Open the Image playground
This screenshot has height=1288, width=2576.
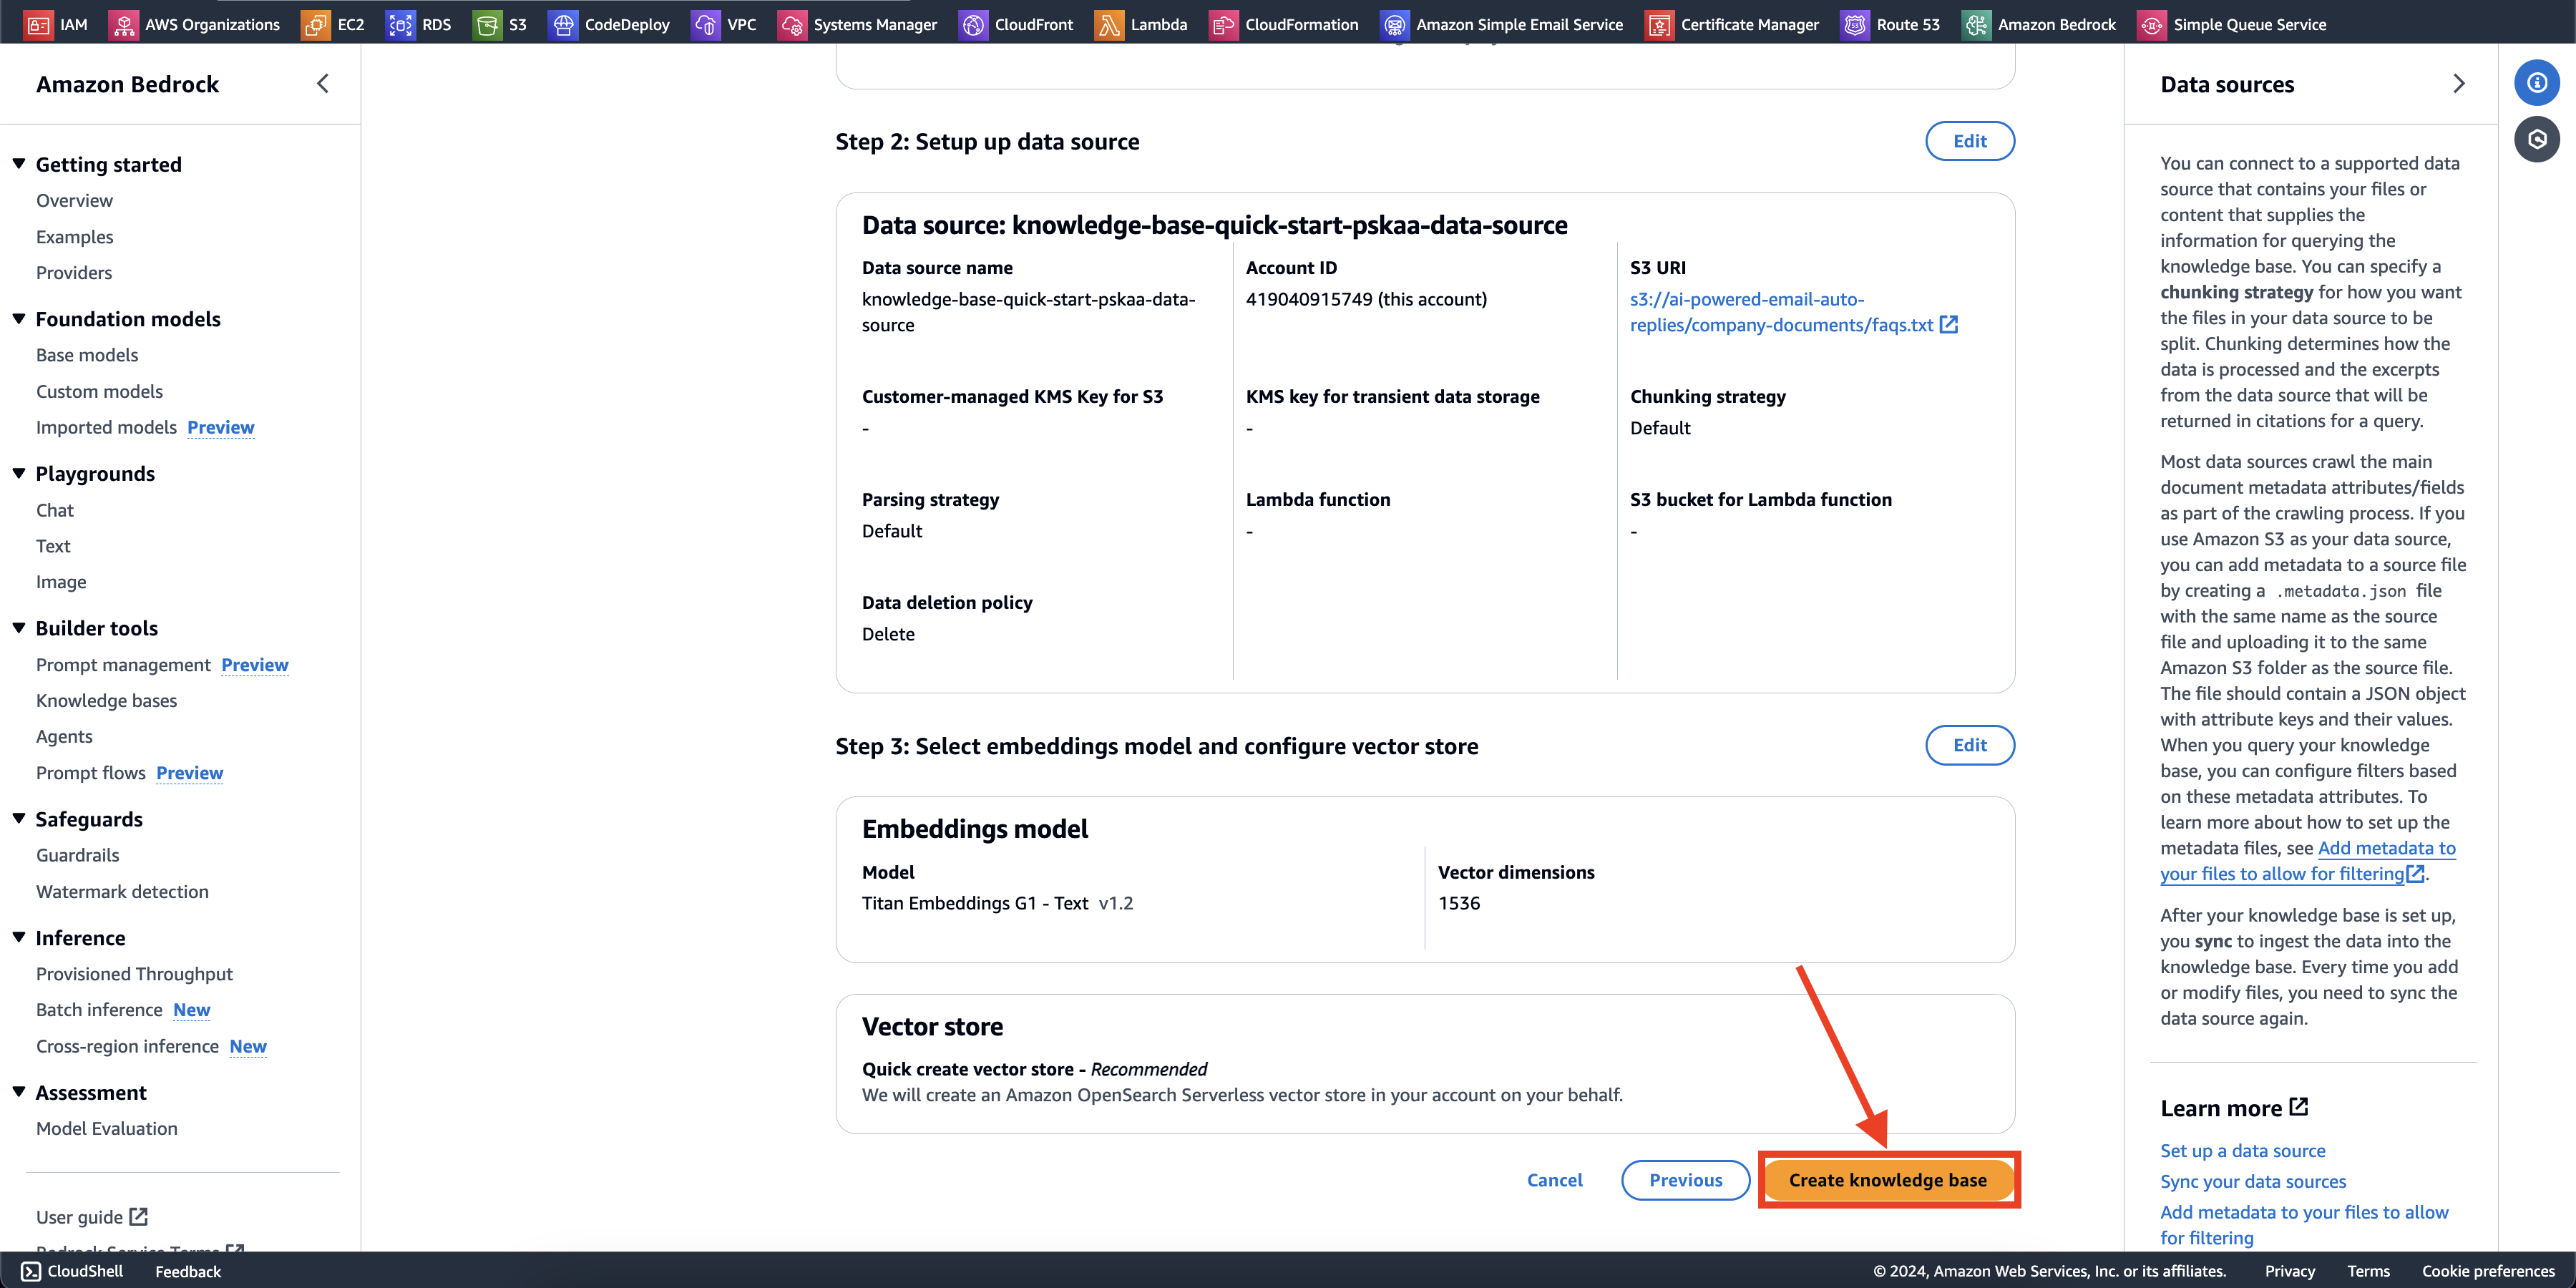[61, 582]
